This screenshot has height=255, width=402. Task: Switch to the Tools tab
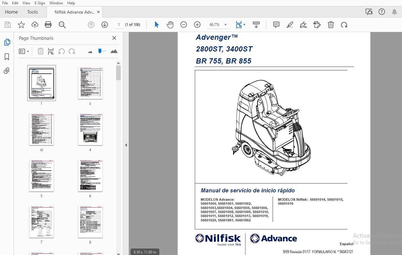(x=32, y=12)
